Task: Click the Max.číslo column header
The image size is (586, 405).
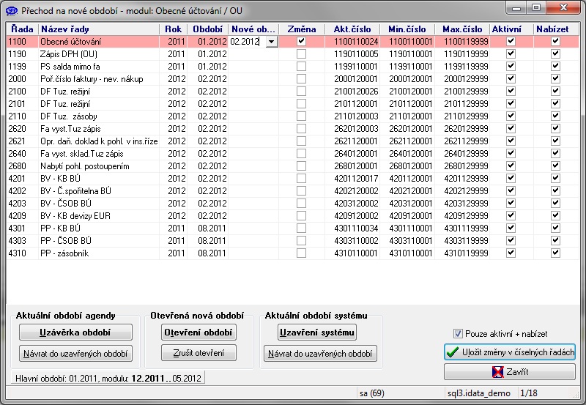Action: point(462,29)
